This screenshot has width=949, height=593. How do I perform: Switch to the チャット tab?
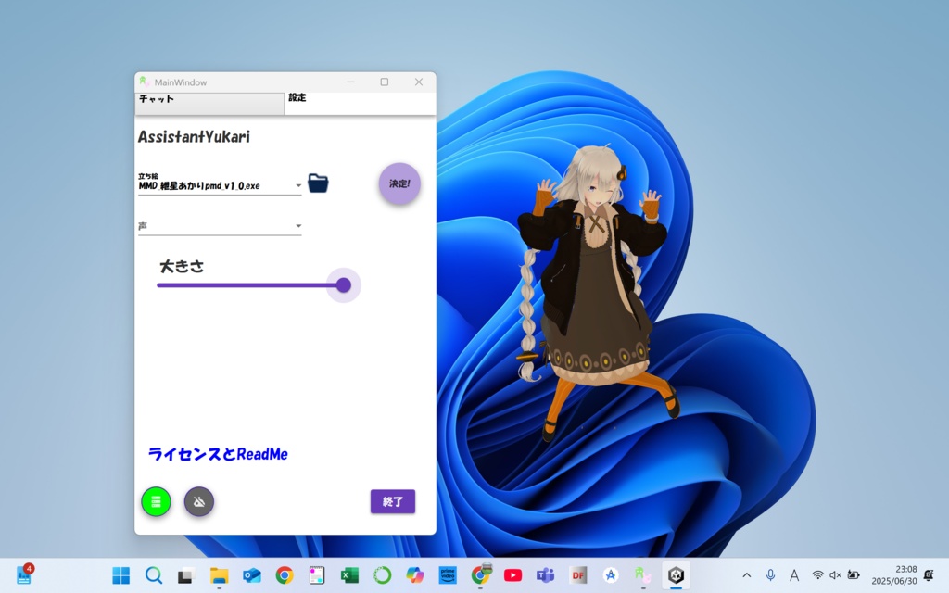tap(209, 104)
